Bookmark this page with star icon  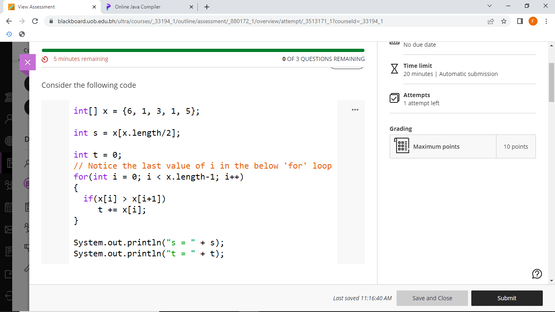(x=504, y=21)
